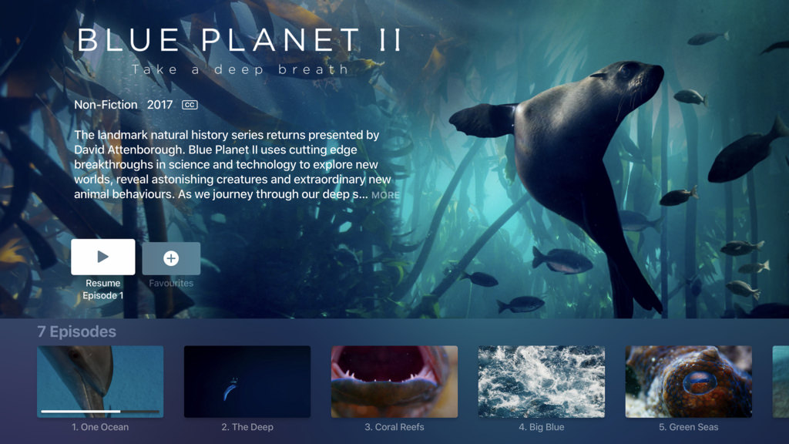Viewport: 789px width, 444px height.
Task: Open the closed captions CC badge
Action: click(190, 105)
